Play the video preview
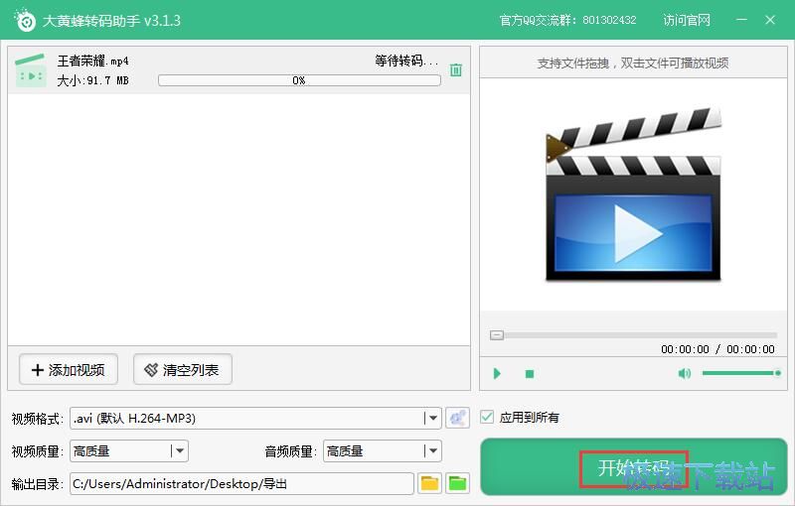The image size is (795, 506). coord(497,374)
